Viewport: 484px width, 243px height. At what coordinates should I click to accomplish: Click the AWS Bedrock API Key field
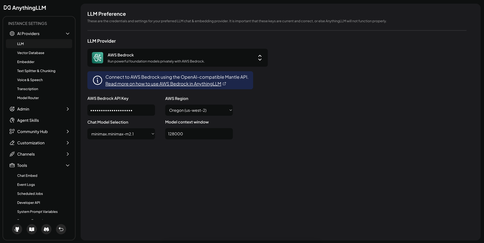pyautogui.click(x=121, y=110)
